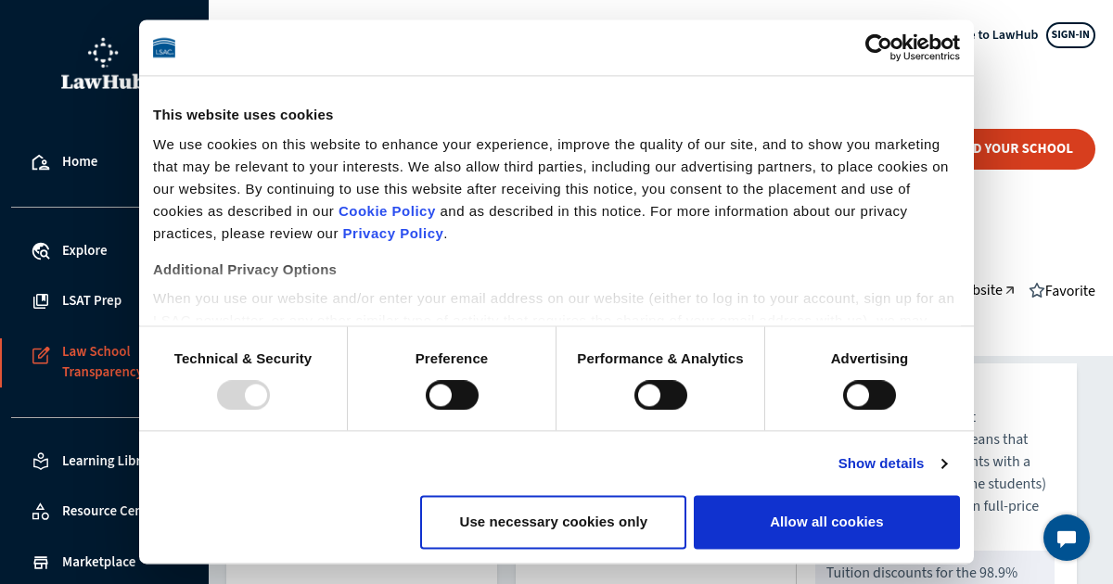1113x584 pixels.
Task: Click Allow all cookies button
Action: click(x=826, y=522)
